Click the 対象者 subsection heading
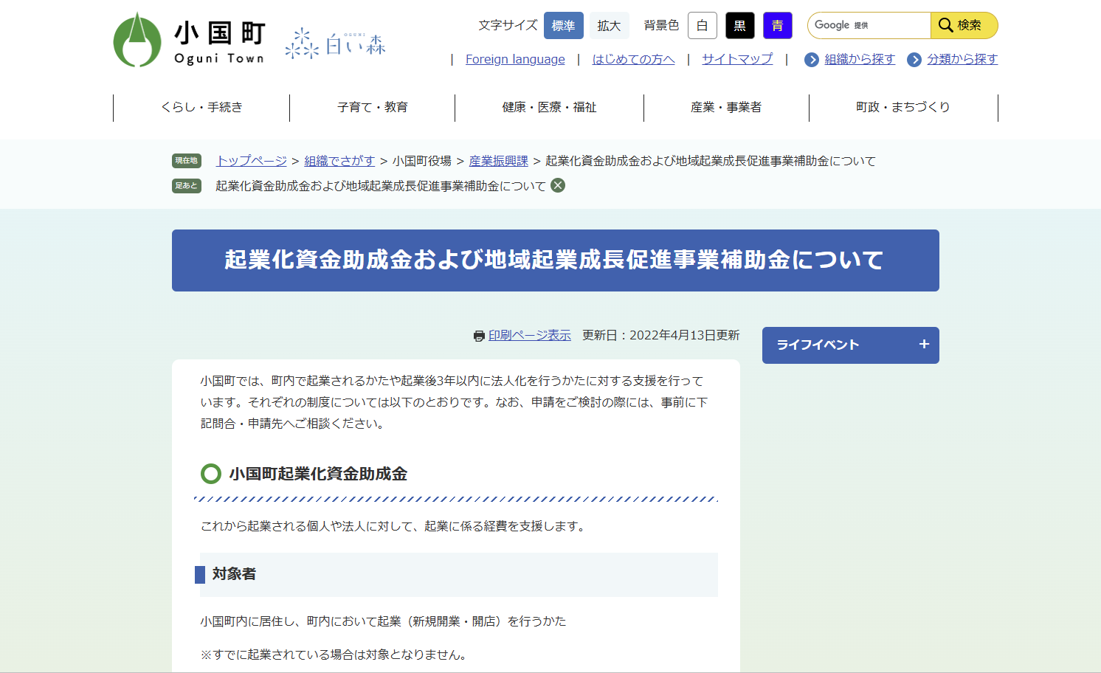Screen dimensions: 1101x673 tap(234, 574)
